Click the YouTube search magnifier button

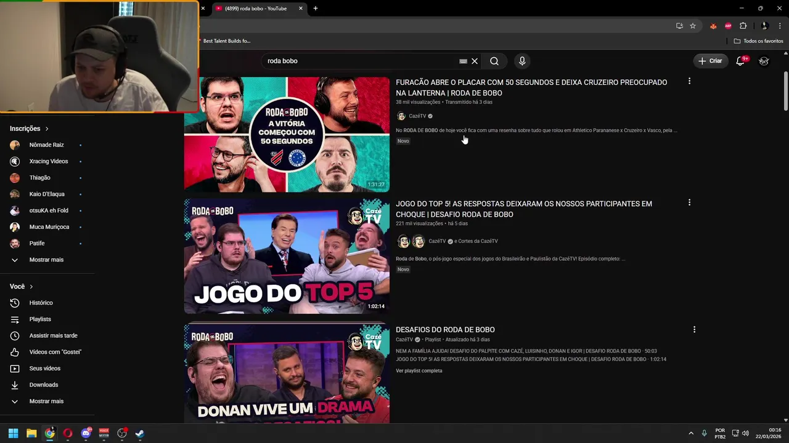click(x=494, y=61)
